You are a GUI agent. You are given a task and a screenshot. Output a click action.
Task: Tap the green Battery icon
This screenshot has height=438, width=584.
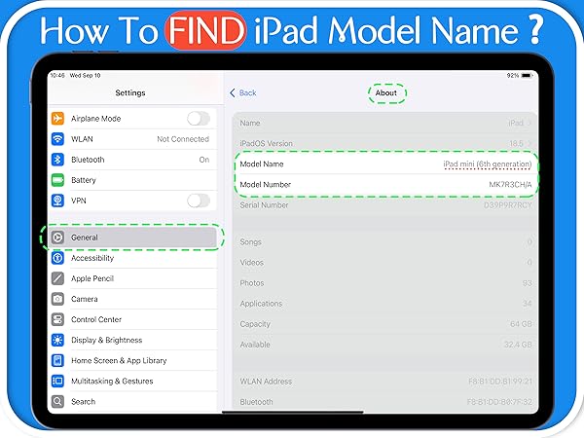(57, 180)
